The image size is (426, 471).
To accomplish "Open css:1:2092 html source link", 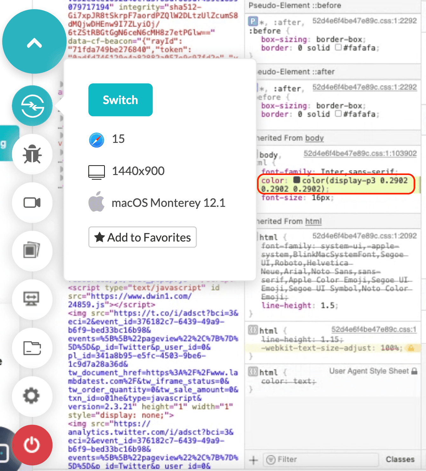I will pos(364,236).
